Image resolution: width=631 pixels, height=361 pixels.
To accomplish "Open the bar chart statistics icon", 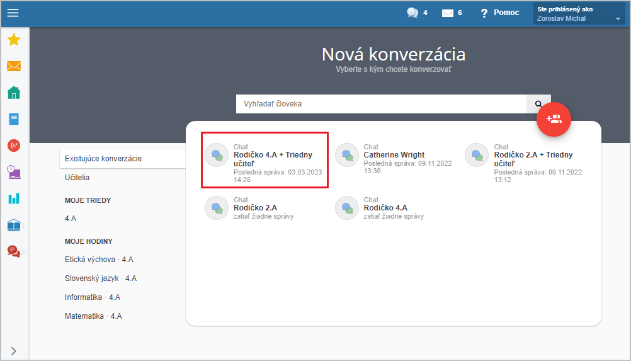I will click(14, 198).
